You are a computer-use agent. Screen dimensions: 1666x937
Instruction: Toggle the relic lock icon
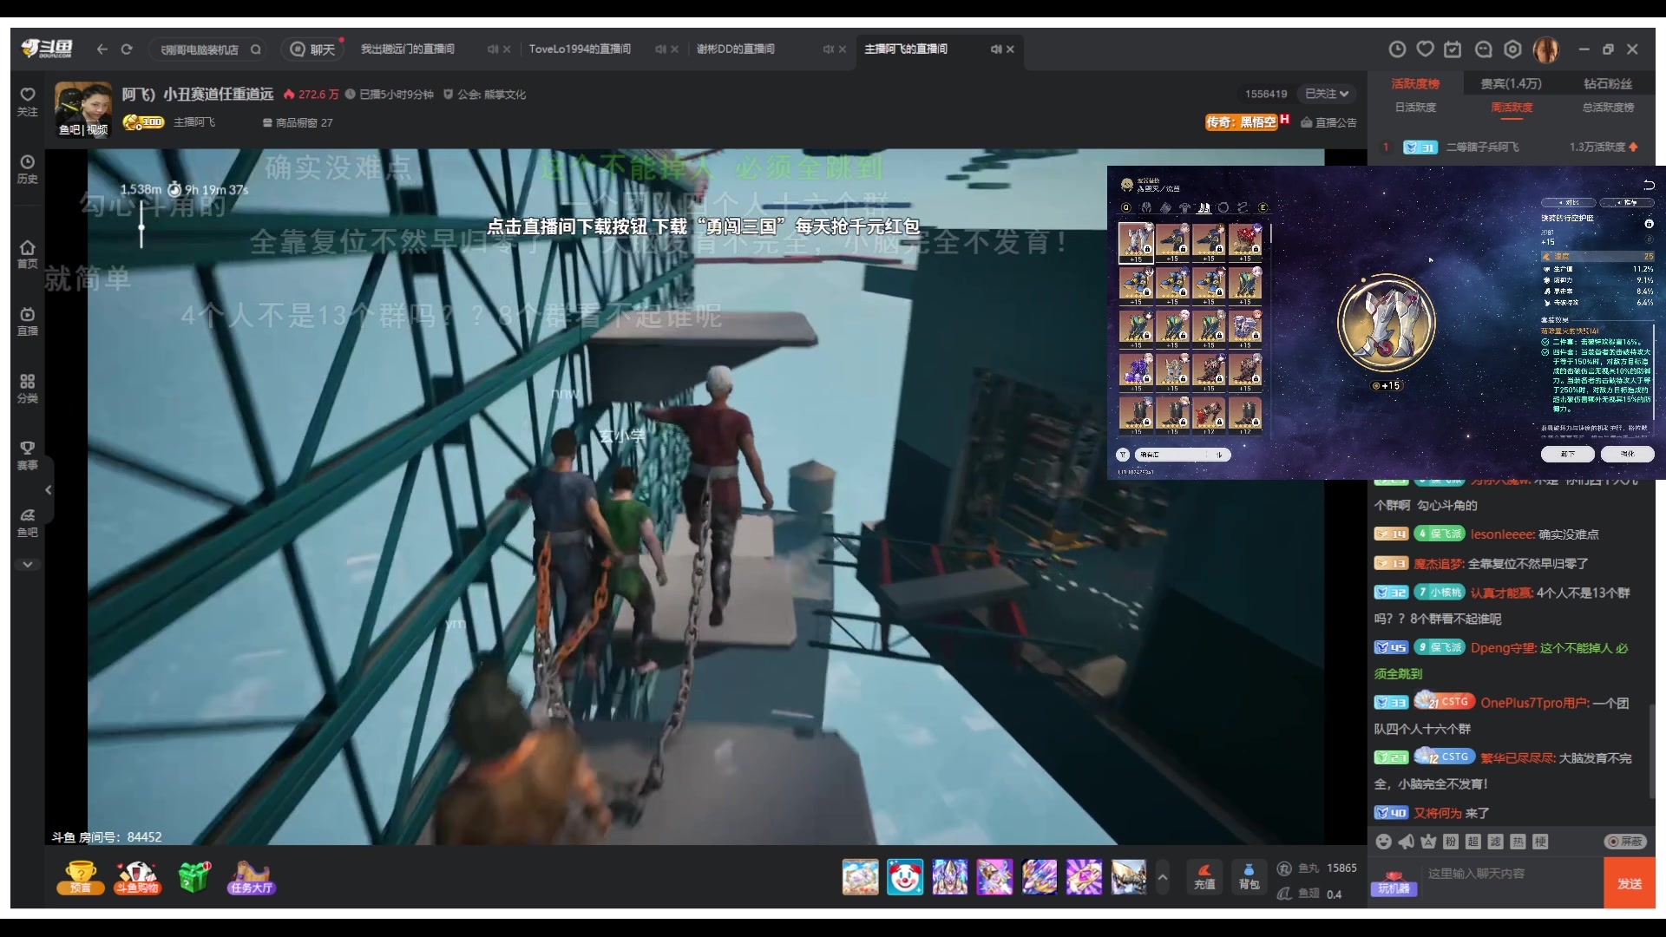(1649, 224)
